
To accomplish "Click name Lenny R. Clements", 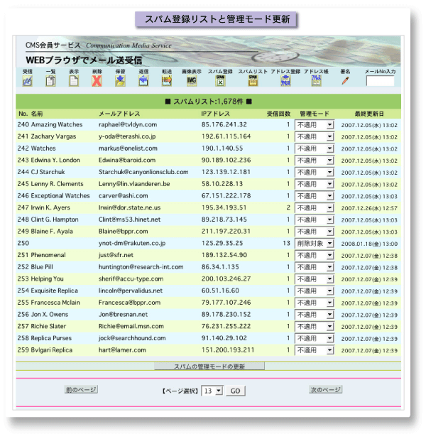I will pyautogui.click(x=57, y=184).
